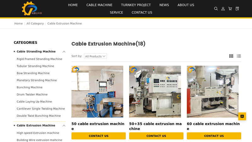Click the inquiry list icon in header
This screenshot has height=142, width=252.
pos(237,9)
